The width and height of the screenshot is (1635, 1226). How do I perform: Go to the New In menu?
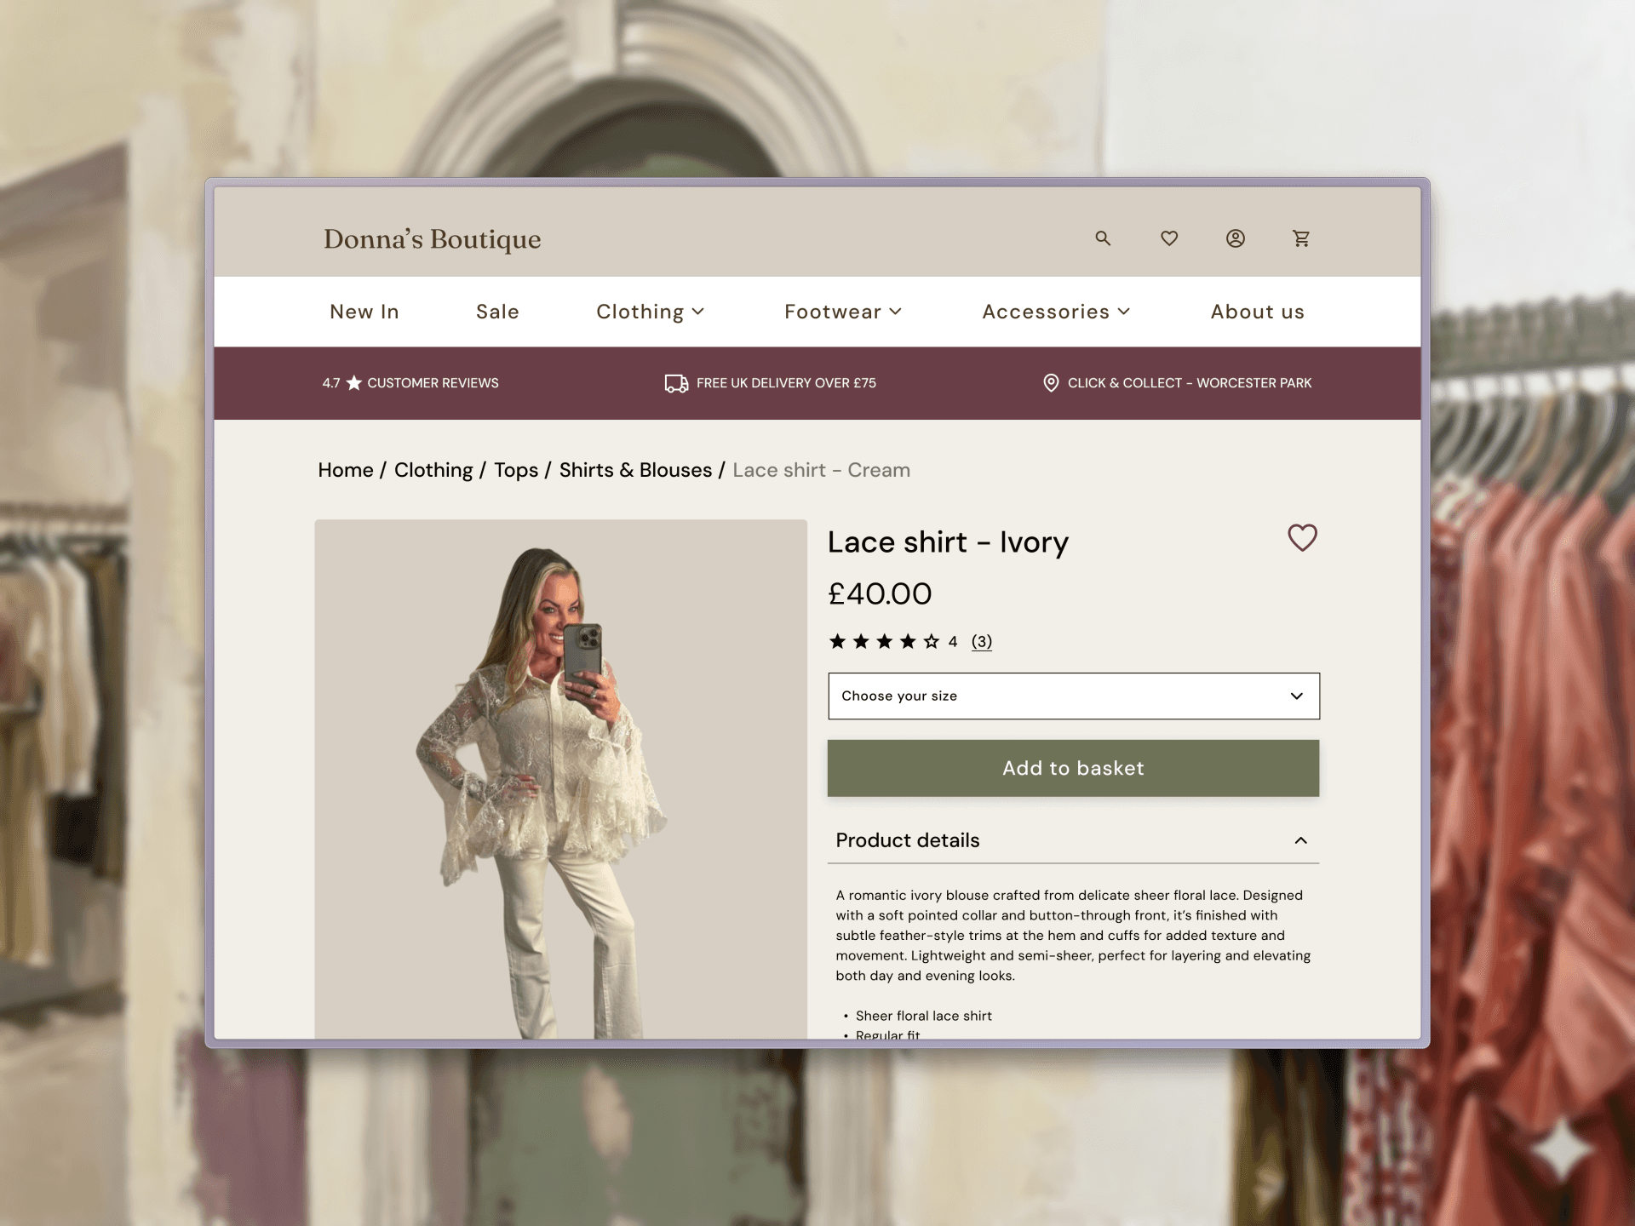pos(364,312)
